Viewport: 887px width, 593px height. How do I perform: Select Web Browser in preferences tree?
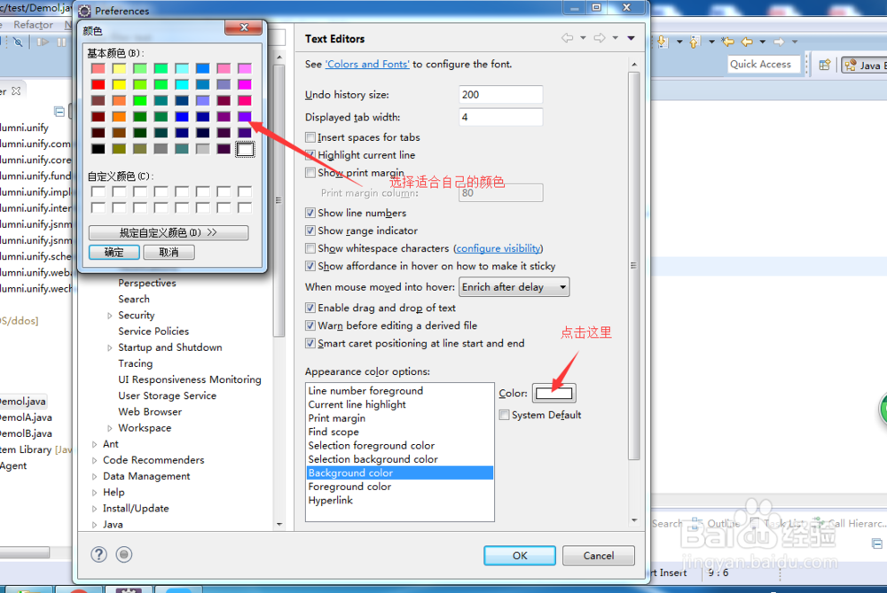coord(150,412)
